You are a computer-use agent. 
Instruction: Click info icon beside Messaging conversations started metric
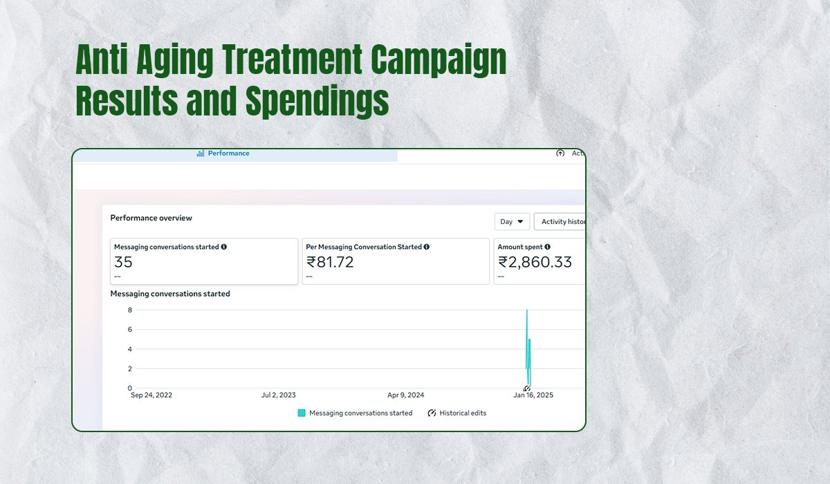(224, 247)
